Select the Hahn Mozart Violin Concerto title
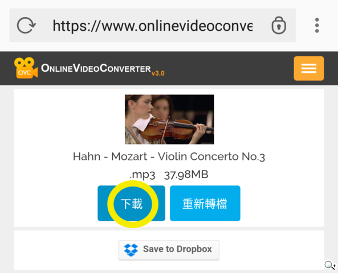 [x=169, y=156]
